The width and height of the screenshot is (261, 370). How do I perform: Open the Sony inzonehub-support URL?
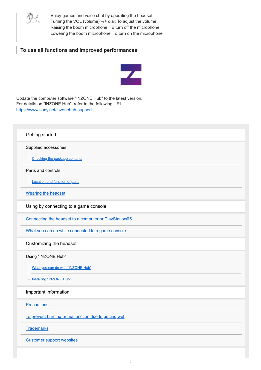pos(54,110)
